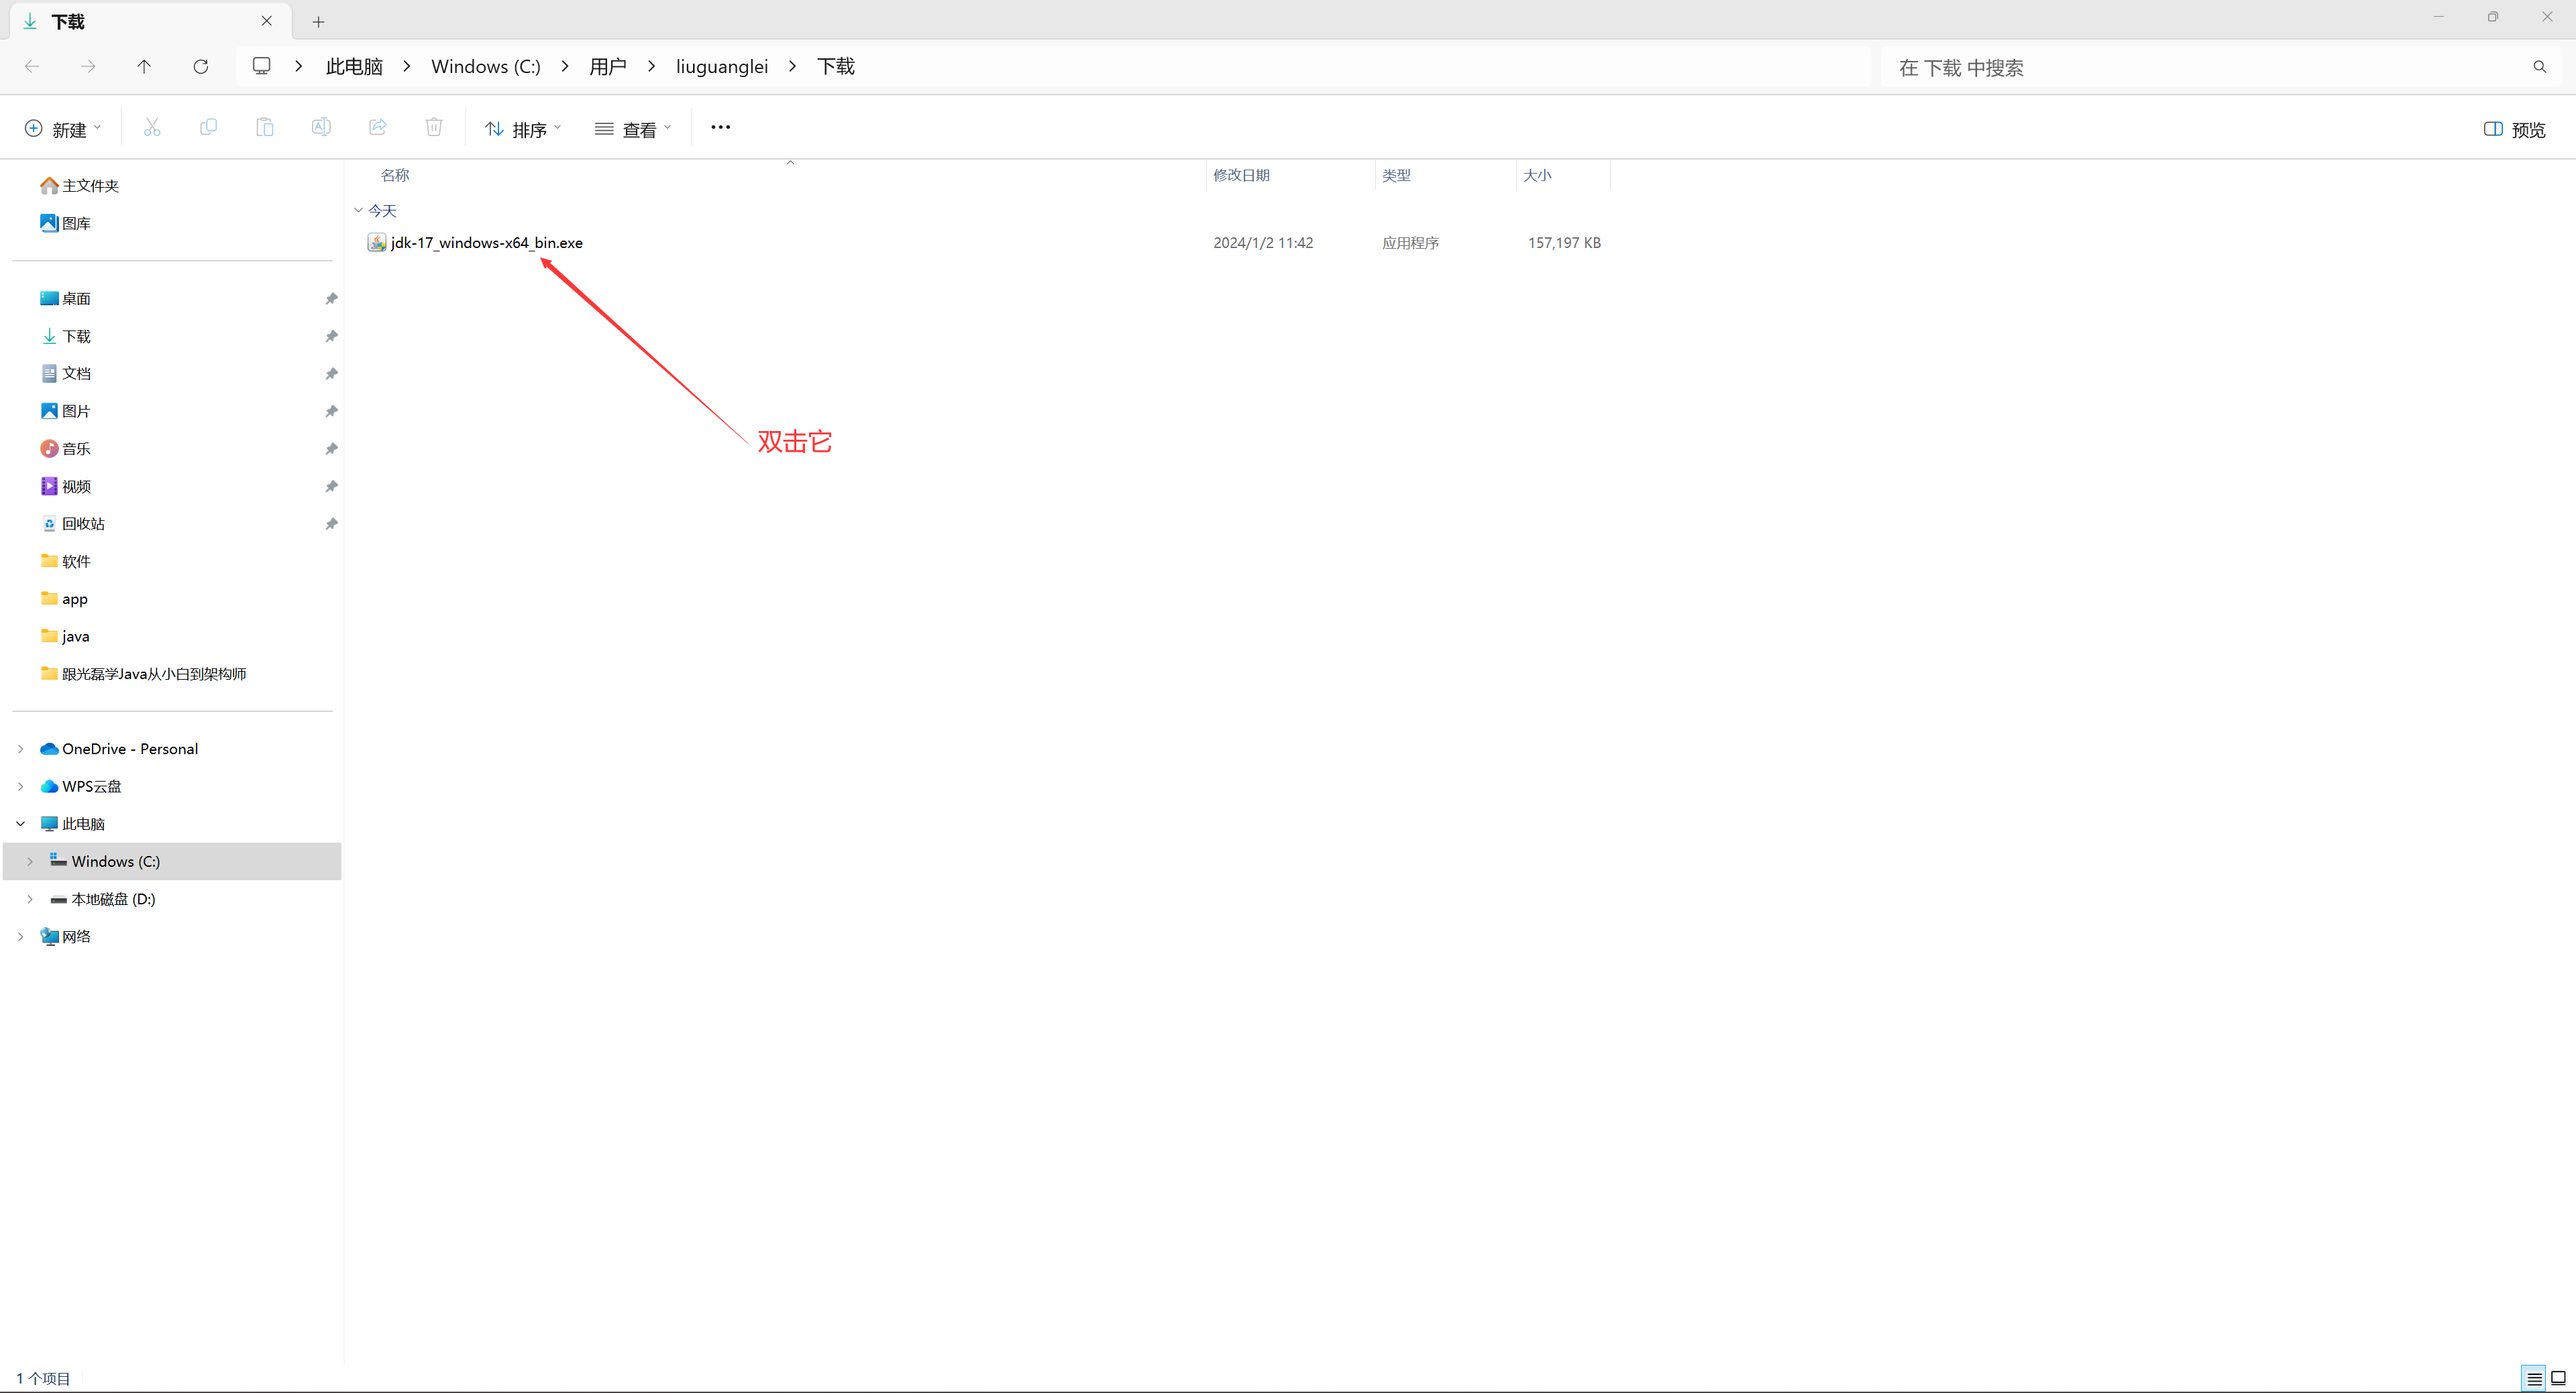Viewport: 2576px width, 1393px height.
Task: Open 主文件夹 in sidebar
Action: click(79, 186)
